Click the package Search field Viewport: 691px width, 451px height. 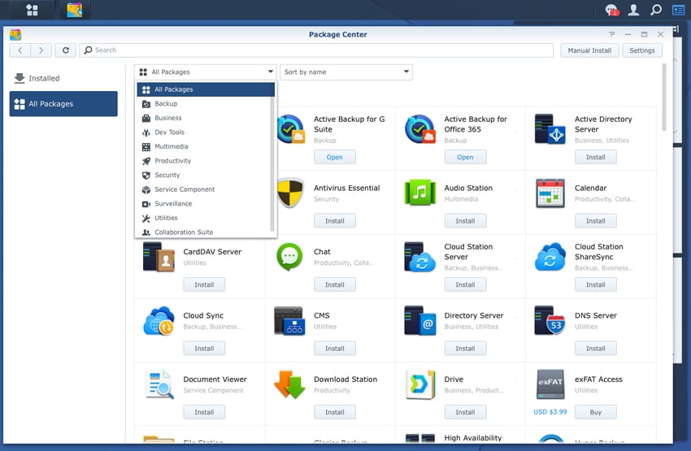click(x=316, y=50)
